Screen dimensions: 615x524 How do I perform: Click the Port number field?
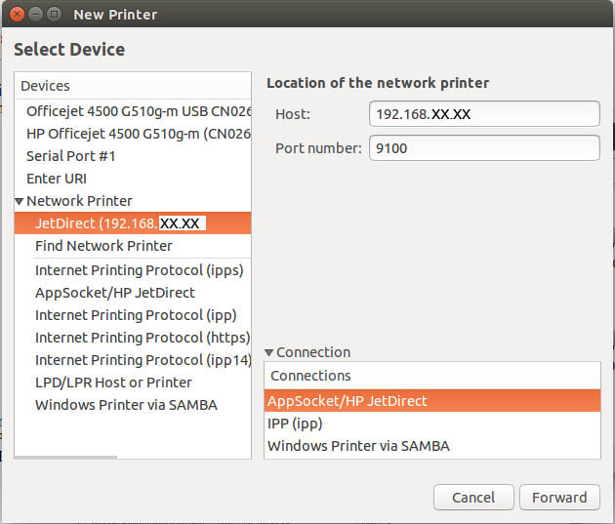click(484, 148)
